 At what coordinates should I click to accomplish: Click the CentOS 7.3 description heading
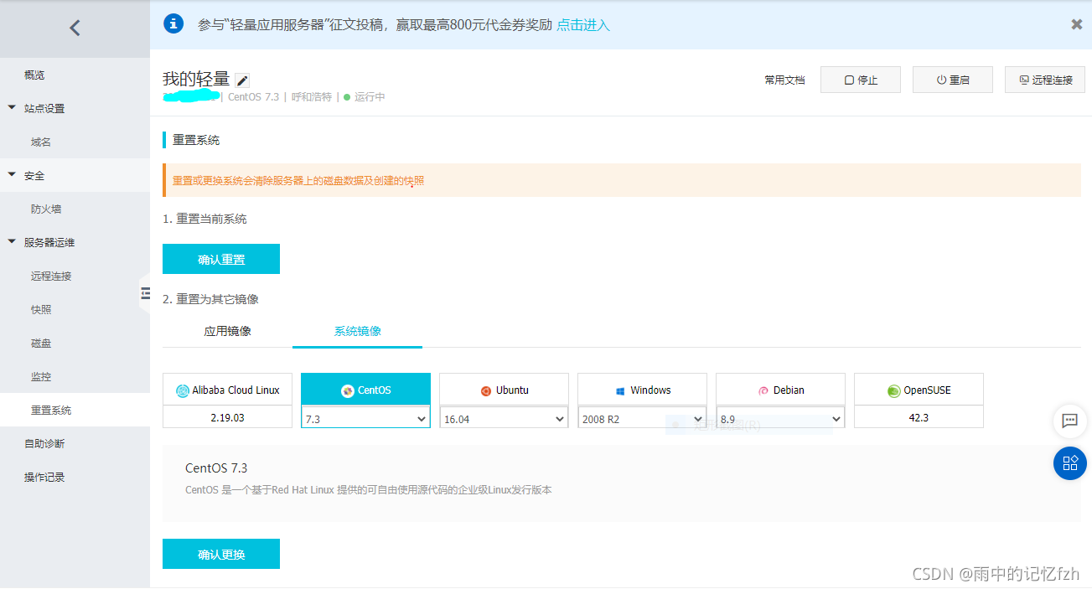click(216, 468)
